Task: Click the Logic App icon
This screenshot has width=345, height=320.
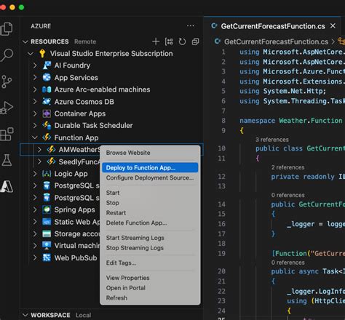Action: (x=47, y=174)
